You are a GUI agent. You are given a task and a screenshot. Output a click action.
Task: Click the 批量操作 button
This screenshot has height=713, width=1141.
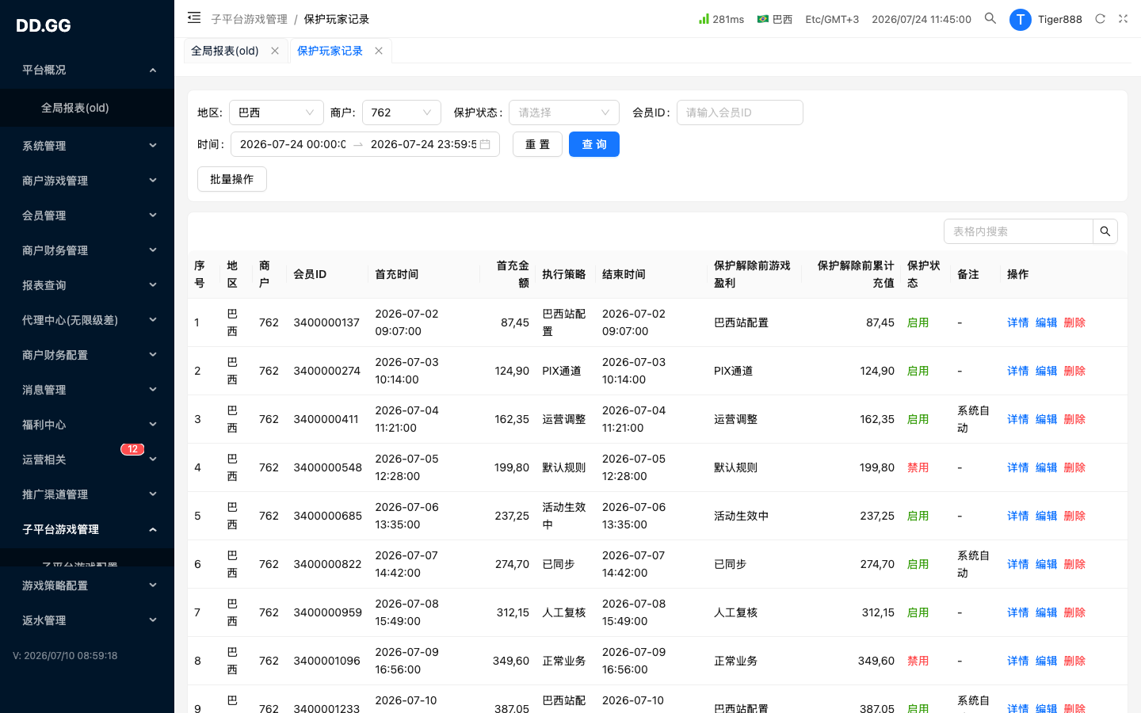232,179
